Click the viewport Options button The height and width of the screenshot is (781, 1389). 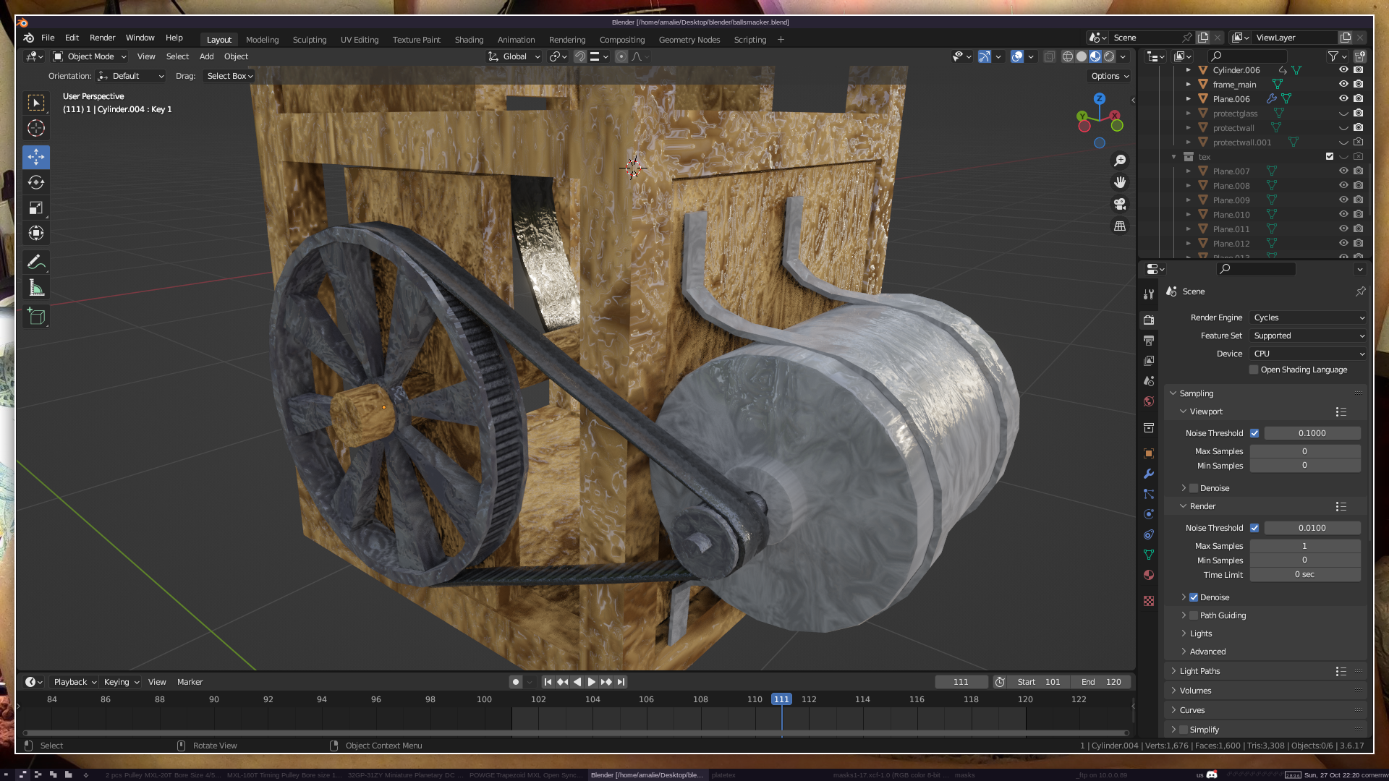(x=1109, y=76)
